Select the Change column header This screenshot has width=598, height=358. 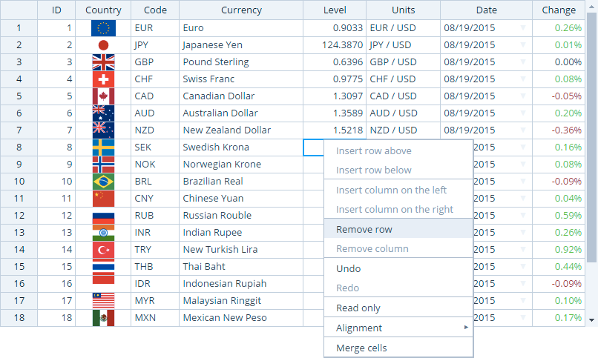click(x=558, y=10)
